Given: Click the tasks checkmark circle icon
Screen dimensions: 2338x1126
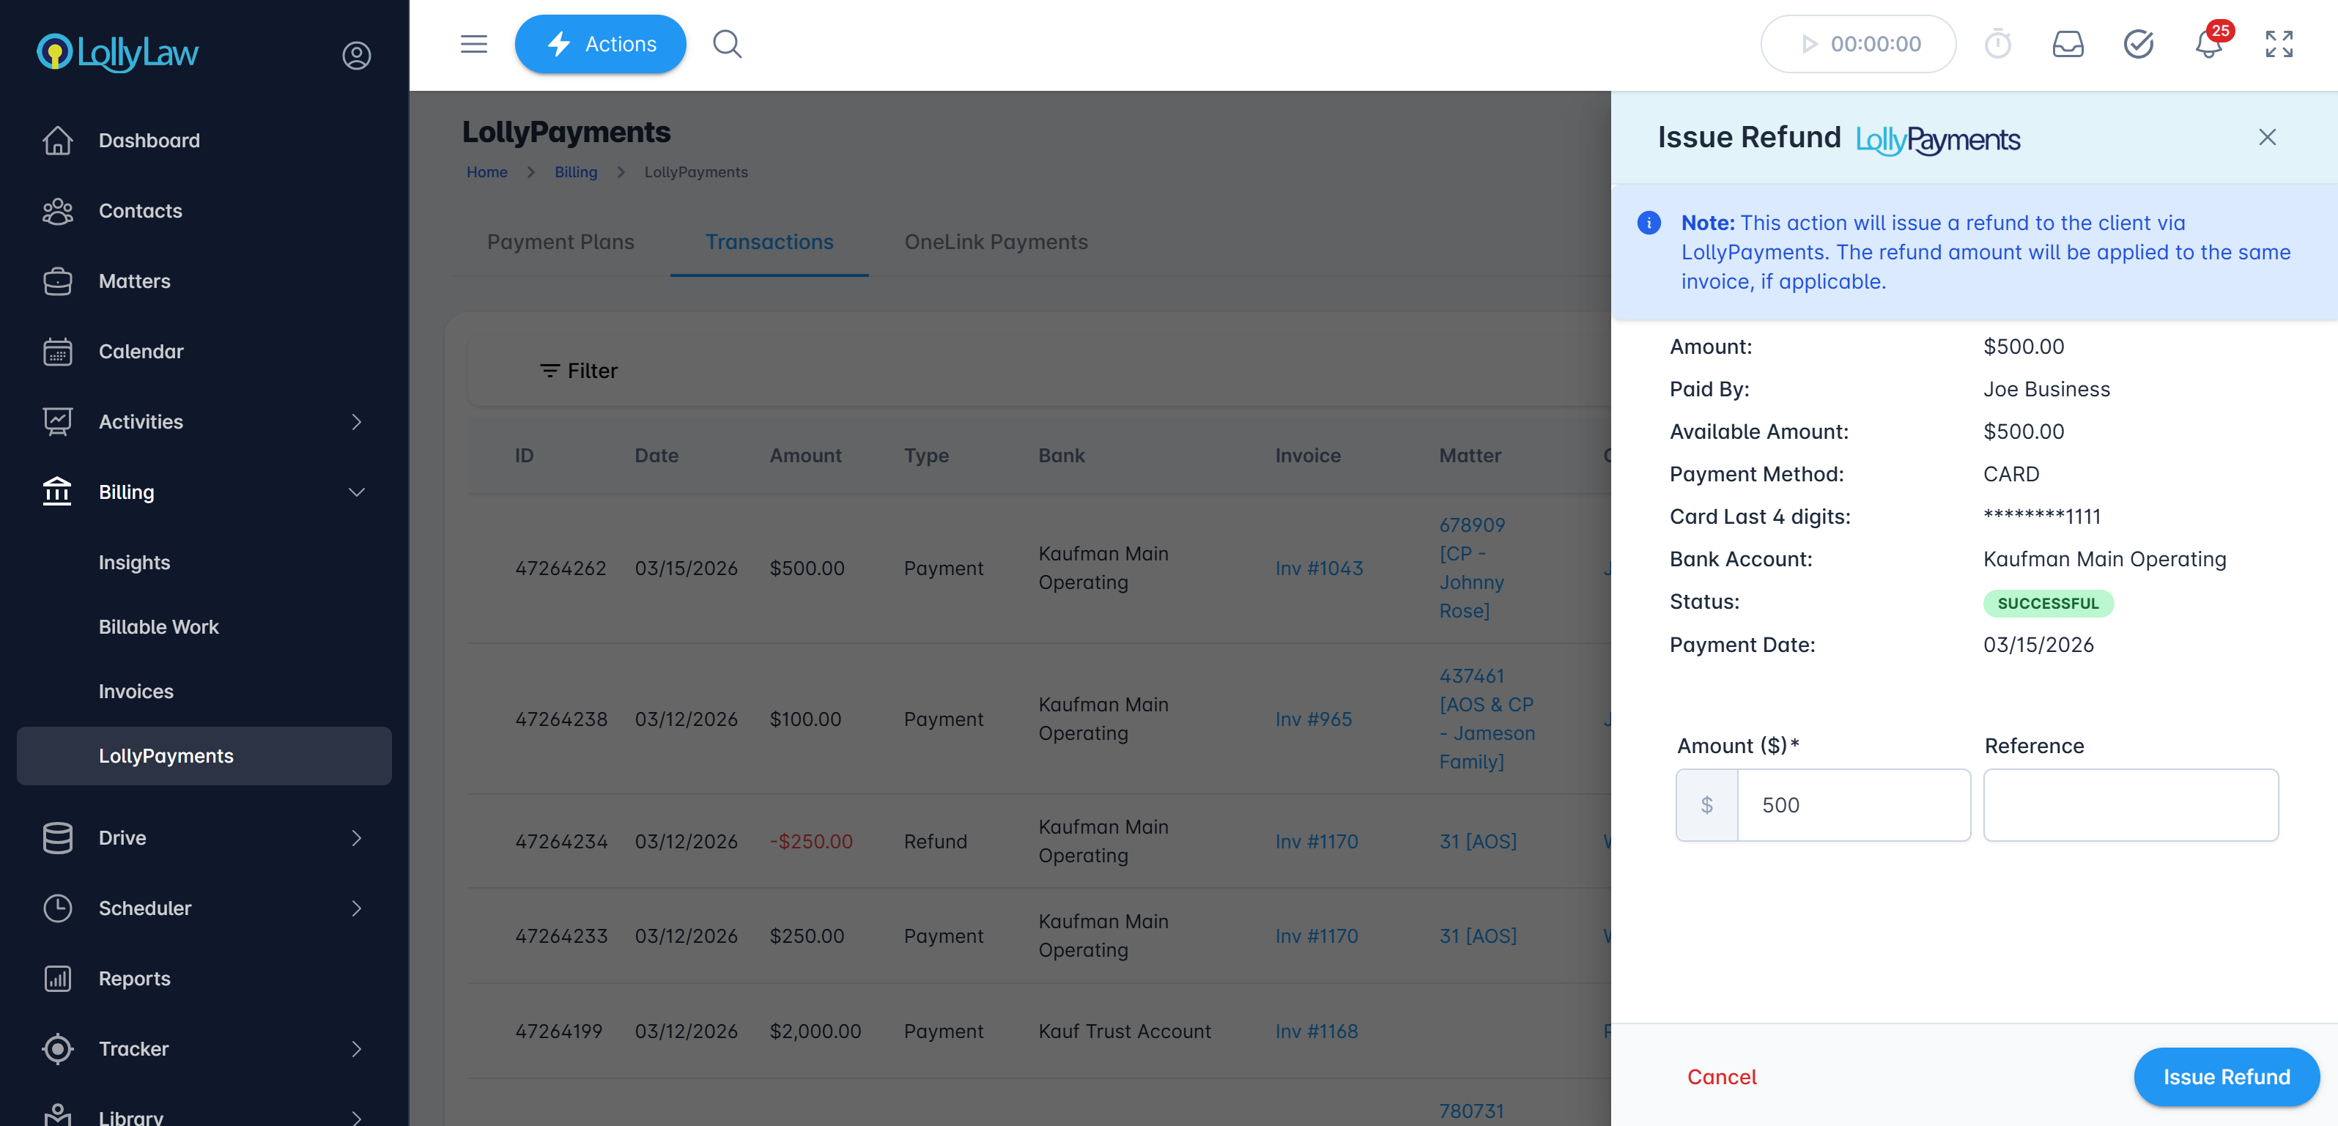Looking at the screenshot, I should (2138, 43).
